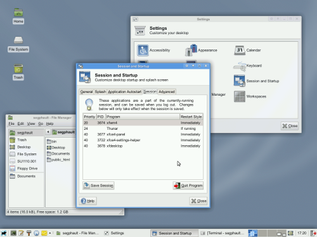Switch to the Splash tab
This screenshot has height=237, width=317.
(100, 92)
